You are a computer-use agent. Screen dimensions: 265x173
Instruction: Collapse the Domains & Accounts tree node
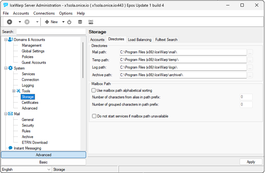pyautogui.click(x=6, y=39)
